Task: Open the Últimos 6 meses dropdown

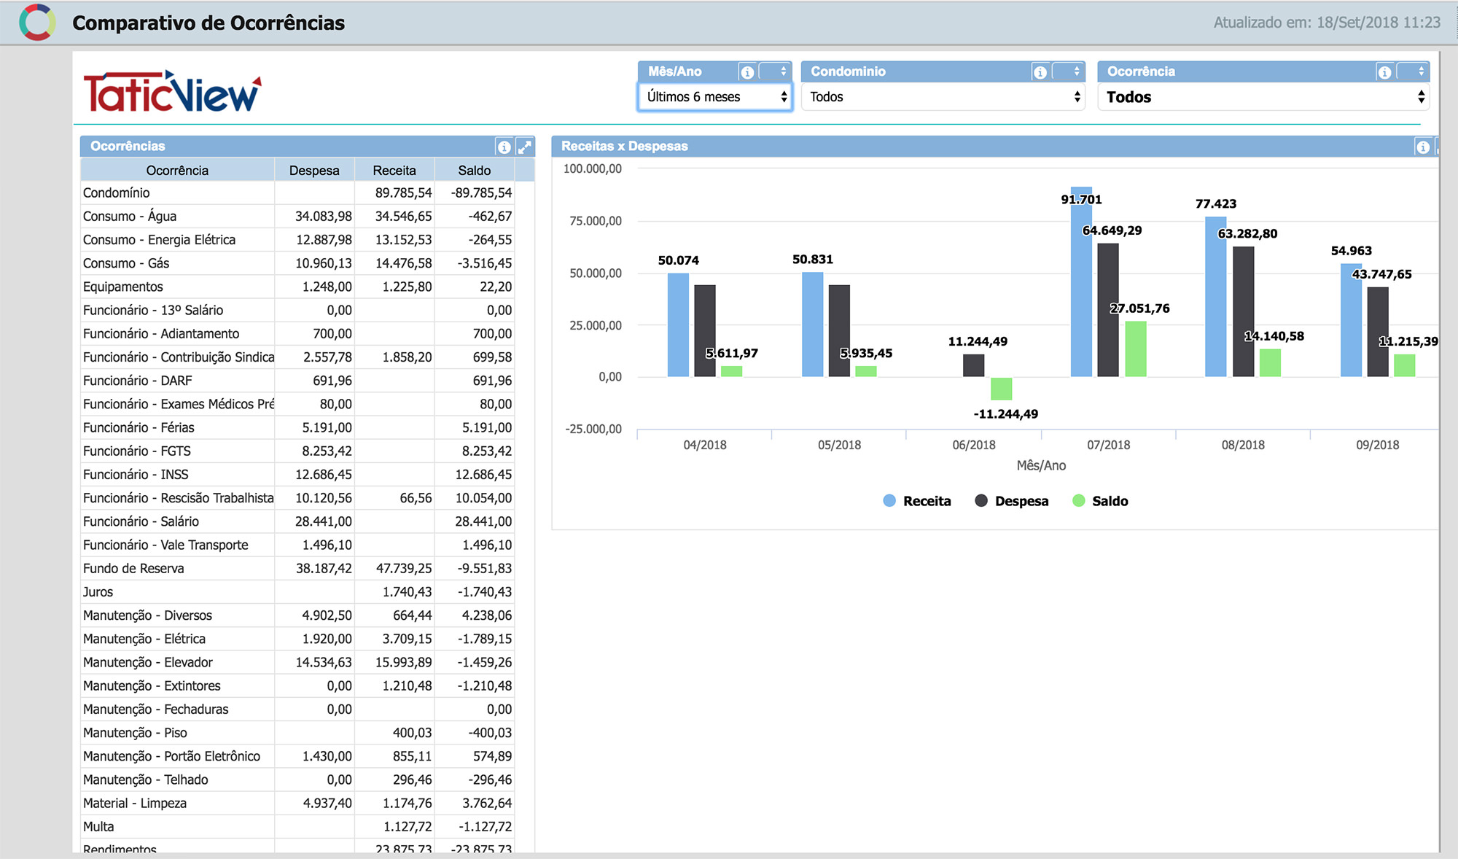Action: [715, 97]
